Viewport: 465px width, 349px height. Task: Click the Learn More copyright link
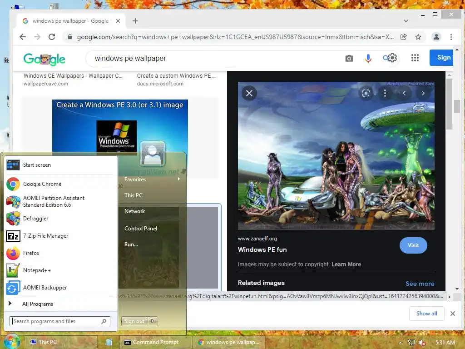pyautogui.click(x=346, y=264)
